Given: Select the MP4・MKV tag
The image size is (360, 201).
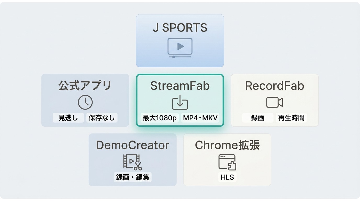Looking at the screenshot, I should [200, 118].
